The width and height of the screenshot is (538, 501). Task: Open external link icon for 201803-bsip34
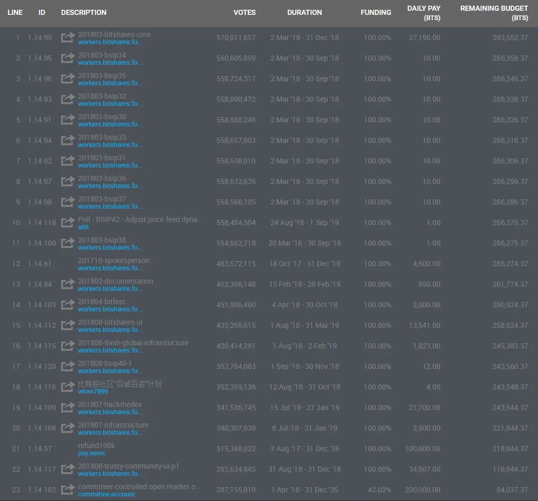tap(68, 58)
